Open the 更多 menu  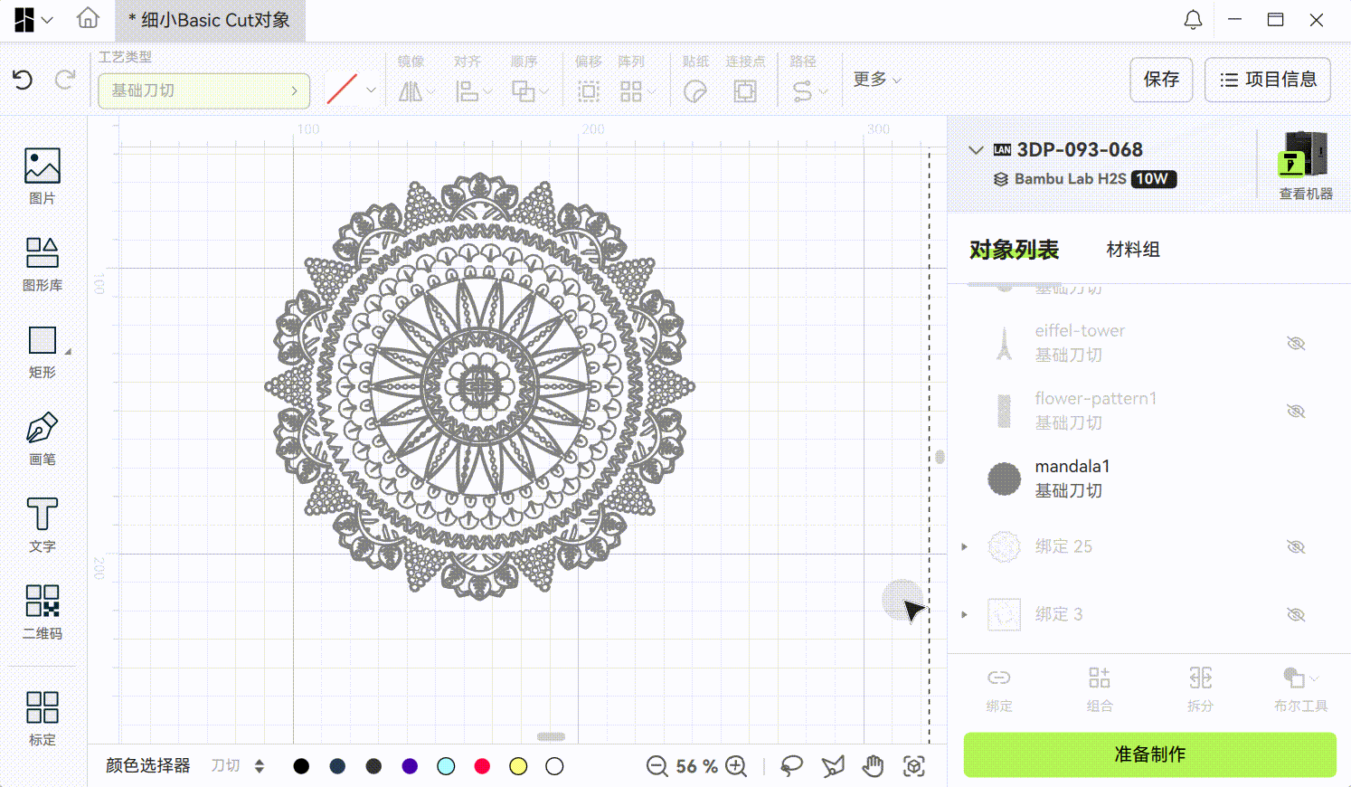(876, 80)
